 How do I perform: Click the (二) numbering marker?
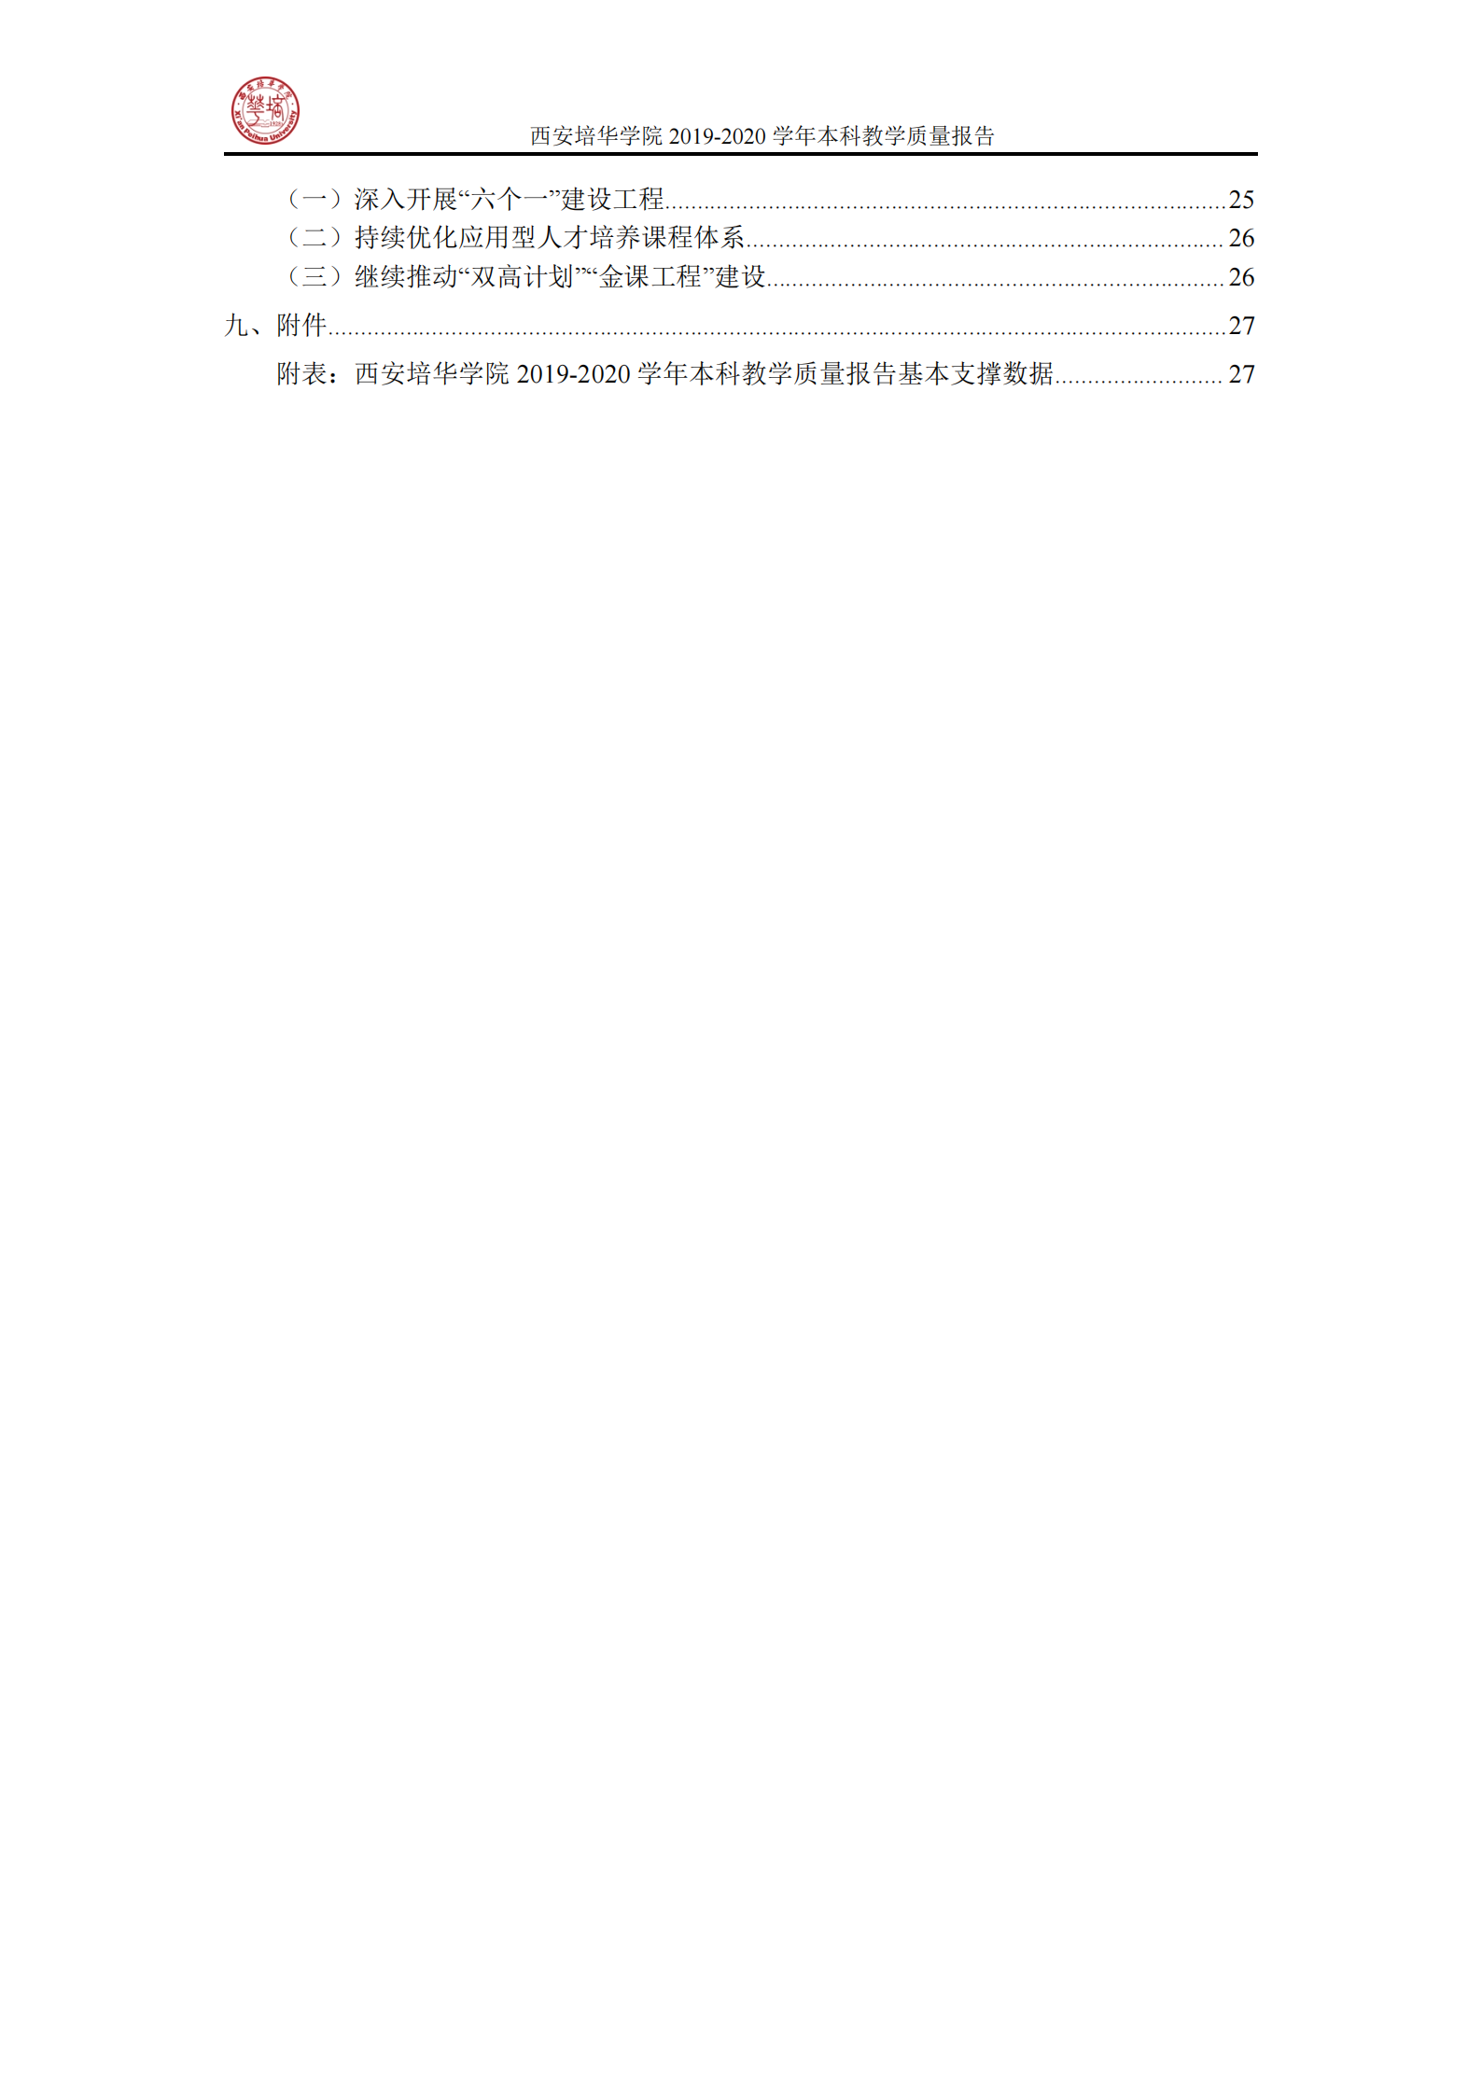(314, 238)
